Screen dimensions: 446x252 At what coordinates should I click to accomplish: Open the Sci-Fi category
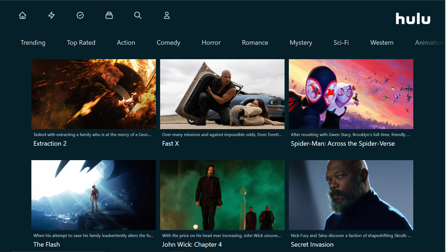tap(341, 43)
